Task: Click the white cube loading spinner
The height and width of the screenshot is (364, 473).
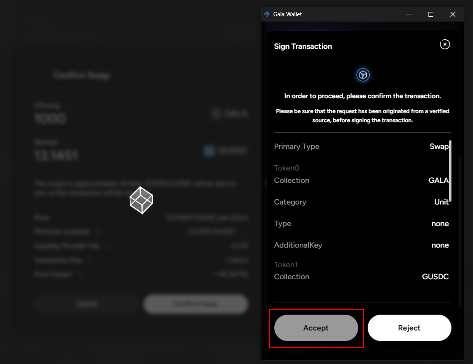Action: pyautogui.click(x=141, y=200)
